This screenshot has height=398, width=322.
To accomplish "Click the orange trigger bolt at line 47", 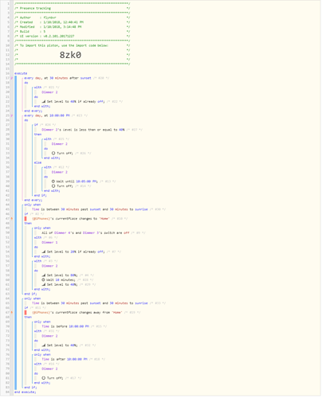I will pos(11,219).
